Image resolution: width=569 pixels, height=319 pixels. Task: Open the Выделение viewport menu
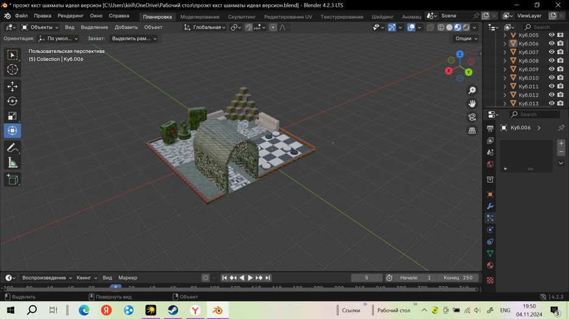point(94,27)
